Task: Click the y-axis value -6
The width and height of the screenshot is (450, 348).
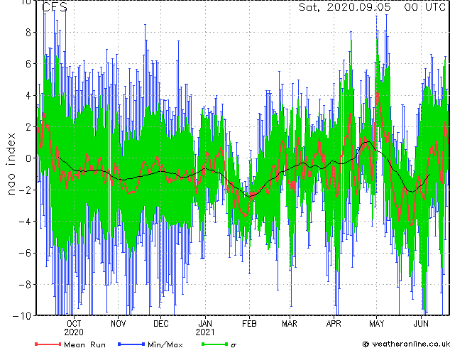Action: [x=25, y=253]
